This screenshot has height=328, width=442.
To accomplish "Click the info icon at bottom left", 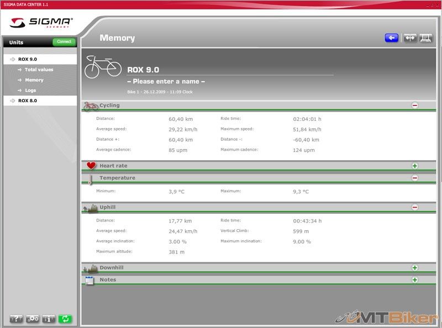I will (49, 319).
